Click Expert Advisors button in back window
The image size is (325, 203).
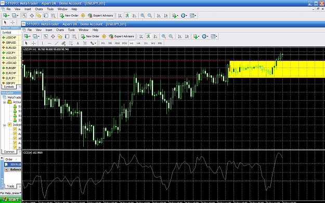(x=100, y=16)
